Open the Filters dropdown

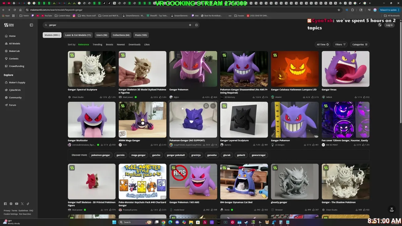(x=340, y=45)
